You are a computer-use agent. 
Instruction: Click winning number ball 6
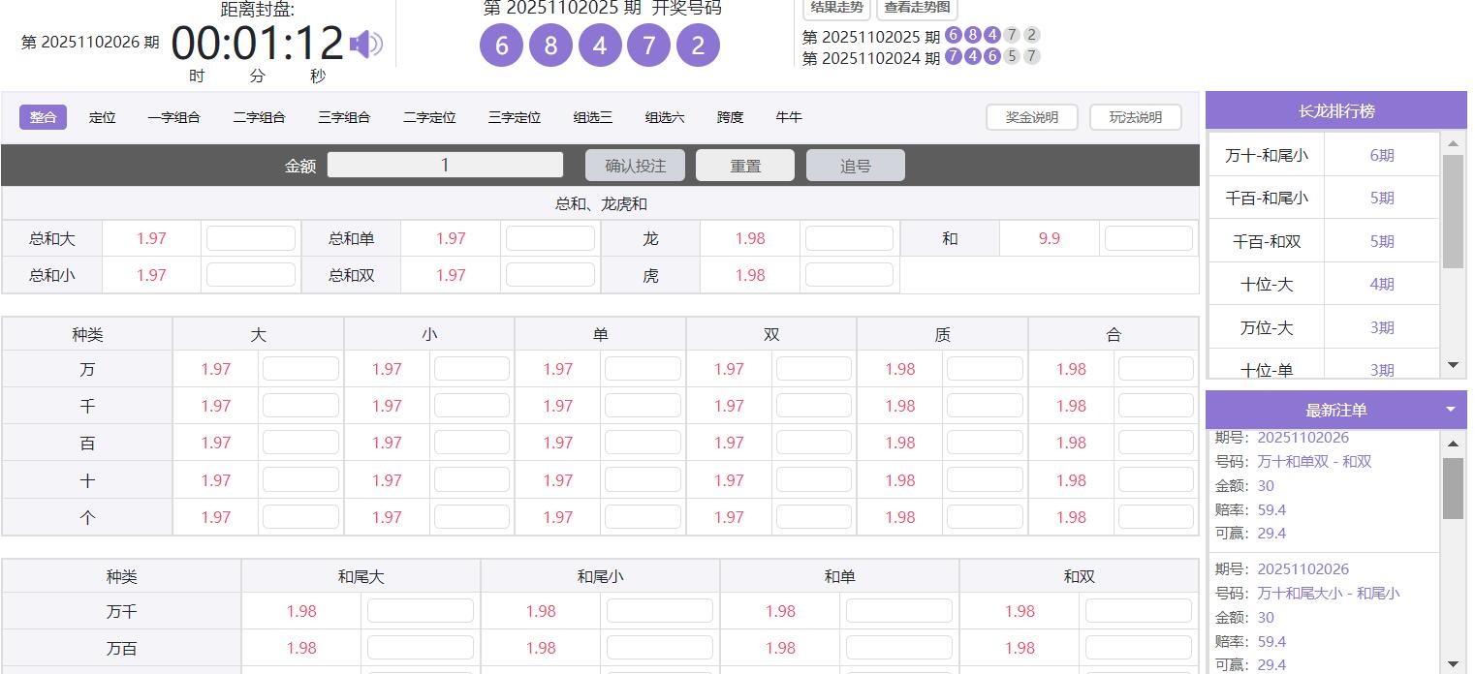(x=501, y=45)
